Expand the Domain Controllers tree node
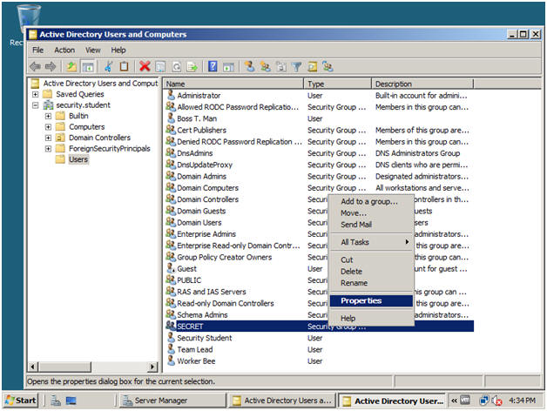The width and height of the screenshot is (547, 411). [48, 138]
